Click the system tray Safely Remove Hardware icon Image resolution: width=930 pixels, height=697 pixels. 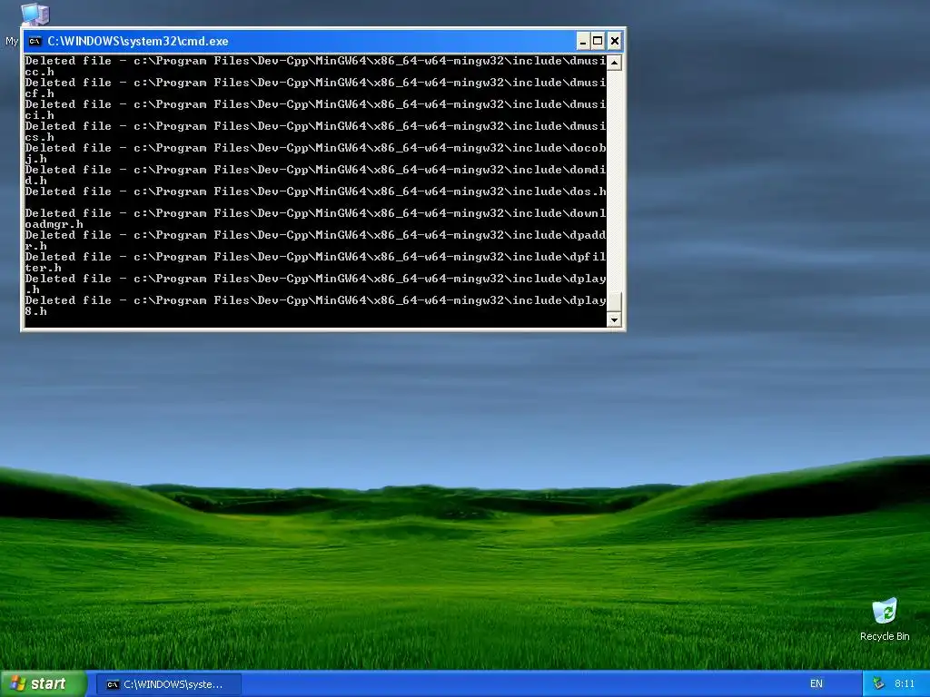[878, 683]
